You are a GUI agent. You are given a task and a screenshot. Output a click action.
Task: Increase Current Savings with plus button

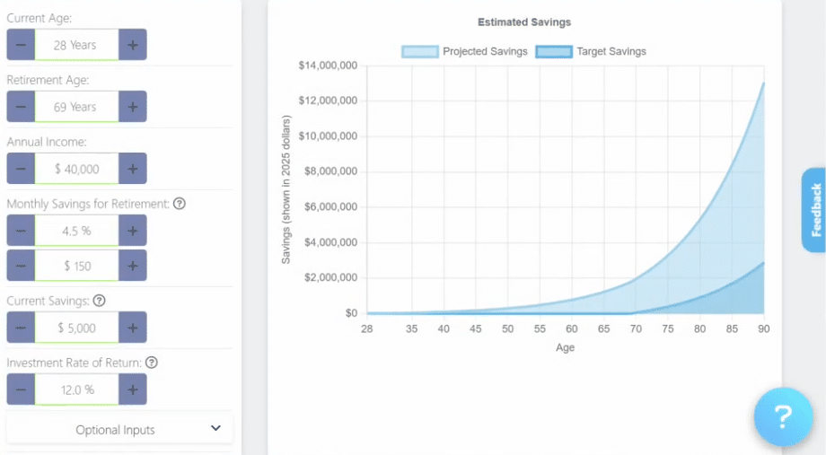coord(132,328)
